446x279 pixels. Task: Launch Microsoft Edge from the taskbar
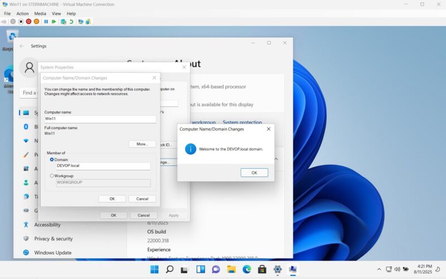click(x=246, y=269)
